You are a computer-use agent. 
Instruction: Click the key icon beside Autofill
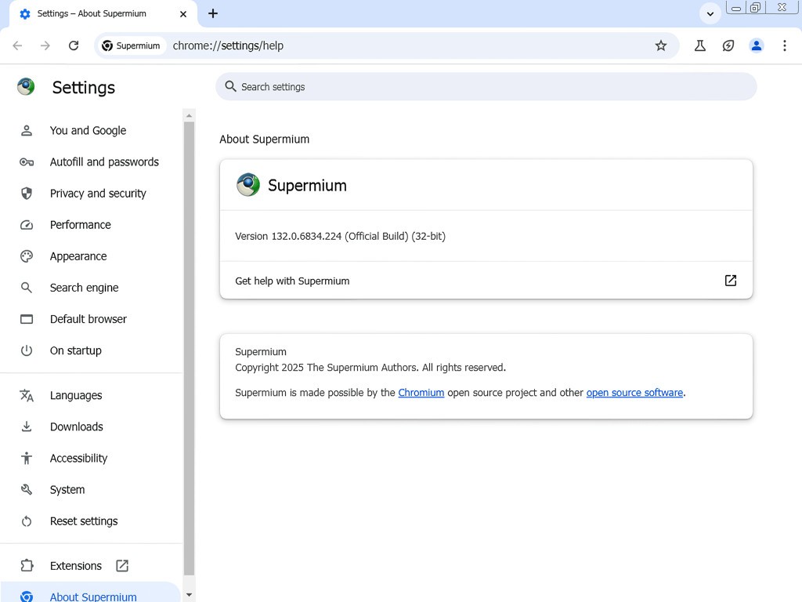tap(27, 162)
